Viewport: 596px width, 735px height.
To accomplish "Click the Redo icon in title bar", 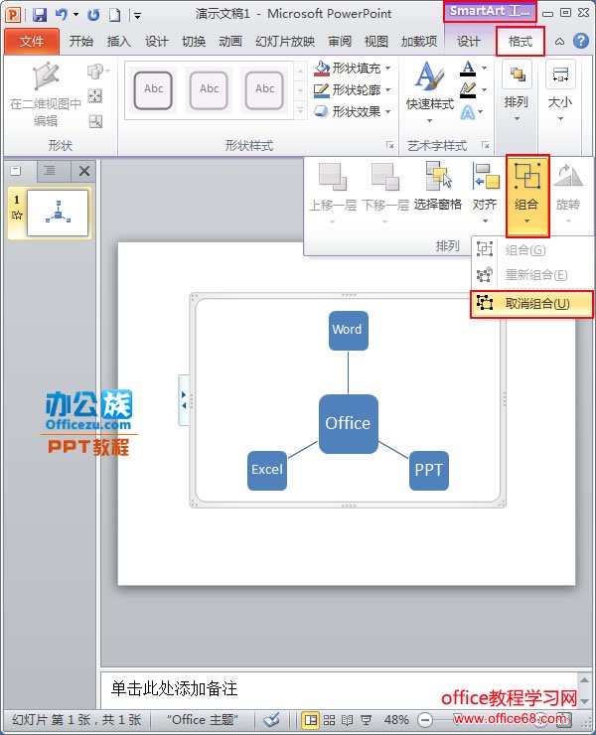I will pyautogui.click(x=93, y=15).
